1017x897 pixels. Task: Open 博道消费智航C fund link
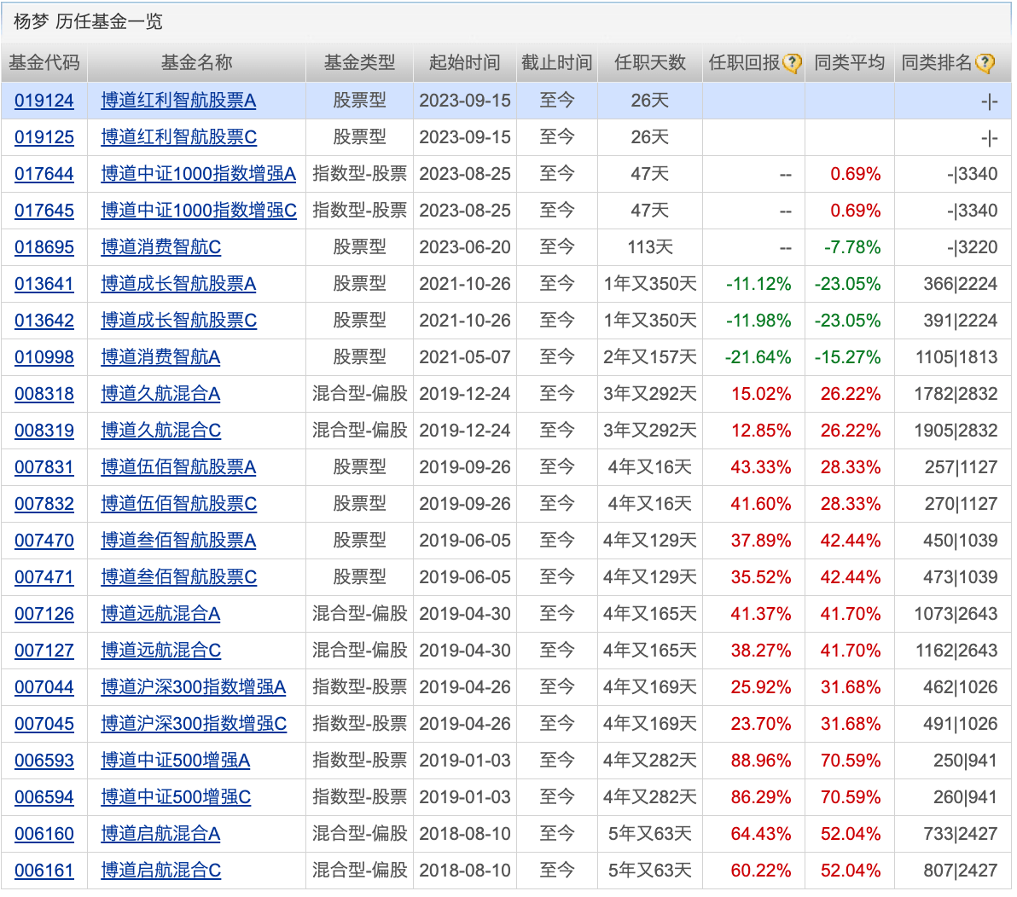[x=160, y=247]
